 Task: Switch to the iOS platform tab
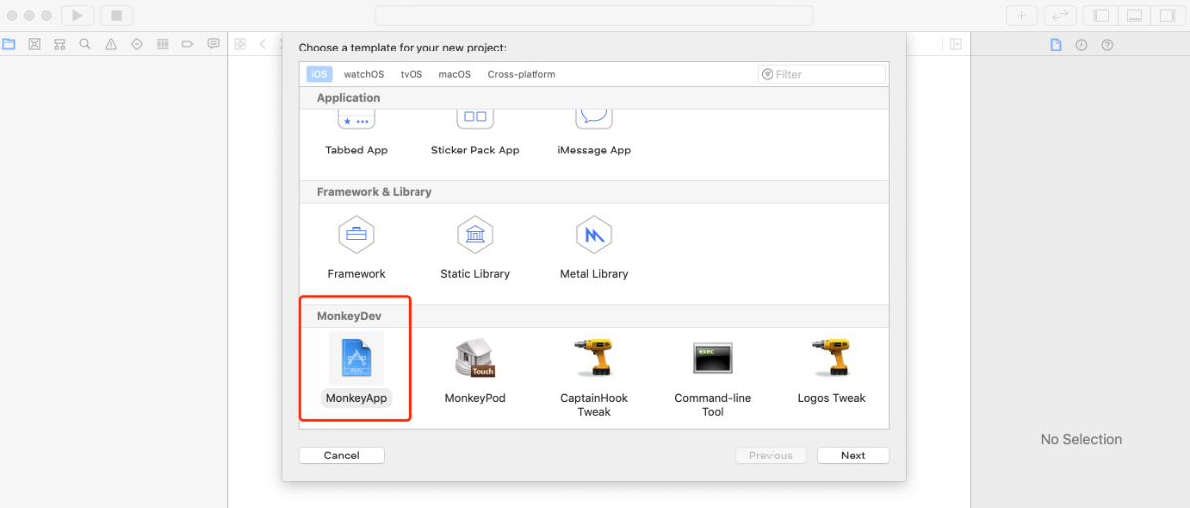(x=319, y=74)
